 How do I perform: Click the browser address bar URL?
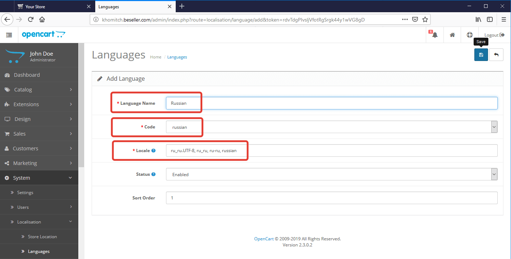(234, 20)
